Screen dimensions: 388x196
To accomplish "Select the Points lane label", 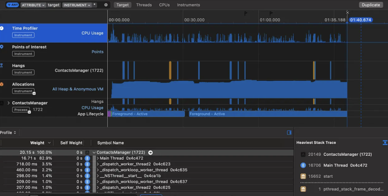I will click(97, 52).
